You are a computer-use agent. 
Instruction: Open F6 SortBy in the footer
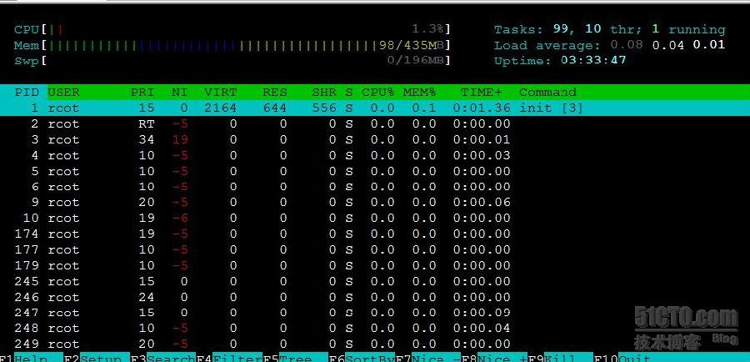362,359
